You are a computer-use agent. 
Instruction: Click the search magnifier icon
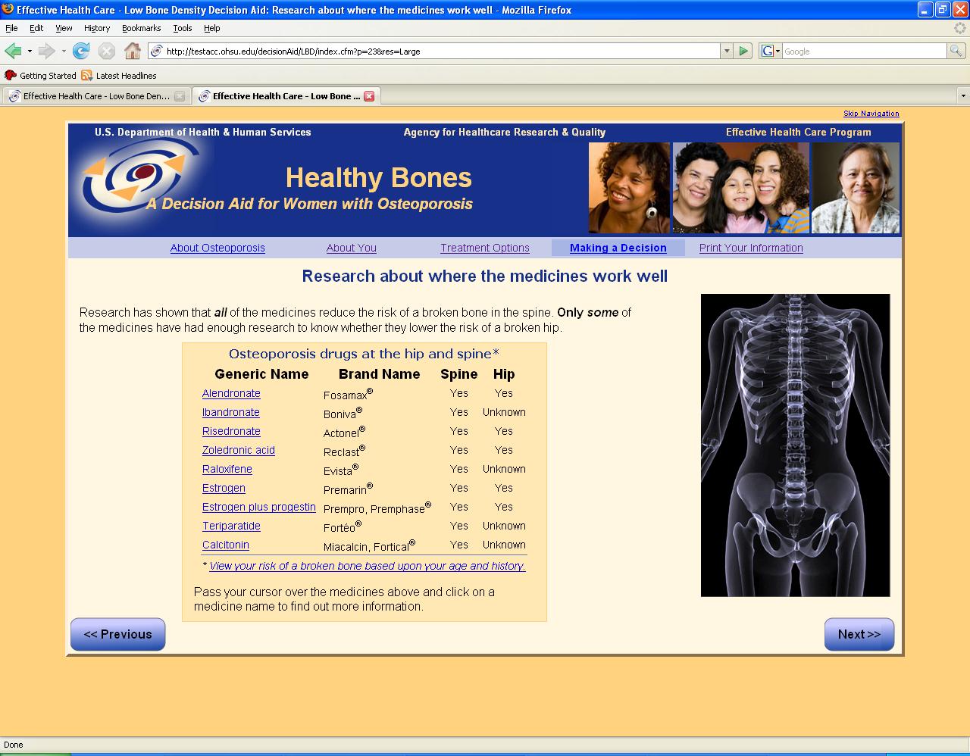click(x=956, y=51)
